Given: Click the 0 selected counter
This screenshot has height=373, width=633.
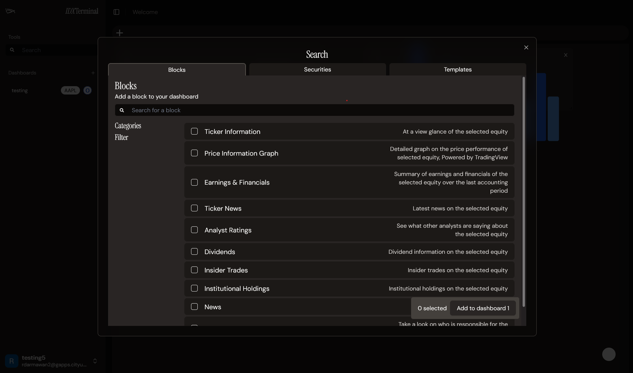Looking at the screenshot, I should coord(432,308).
